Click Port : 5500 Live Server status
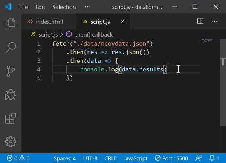Screen dimensions: 226x163 click(x=171, y=158)
